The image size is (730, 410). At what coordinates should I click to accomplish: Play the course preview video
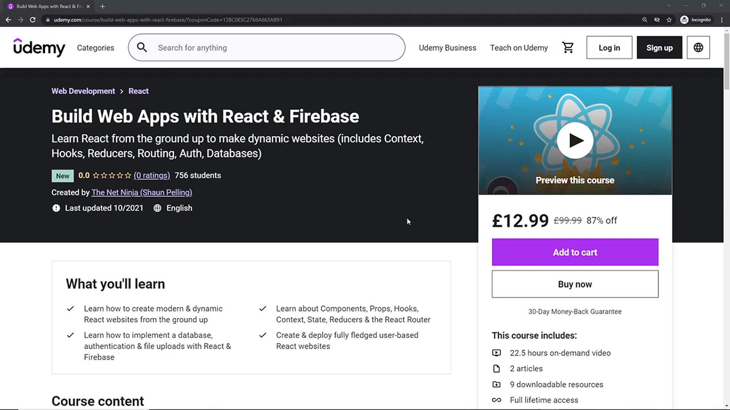coord(575,140)
